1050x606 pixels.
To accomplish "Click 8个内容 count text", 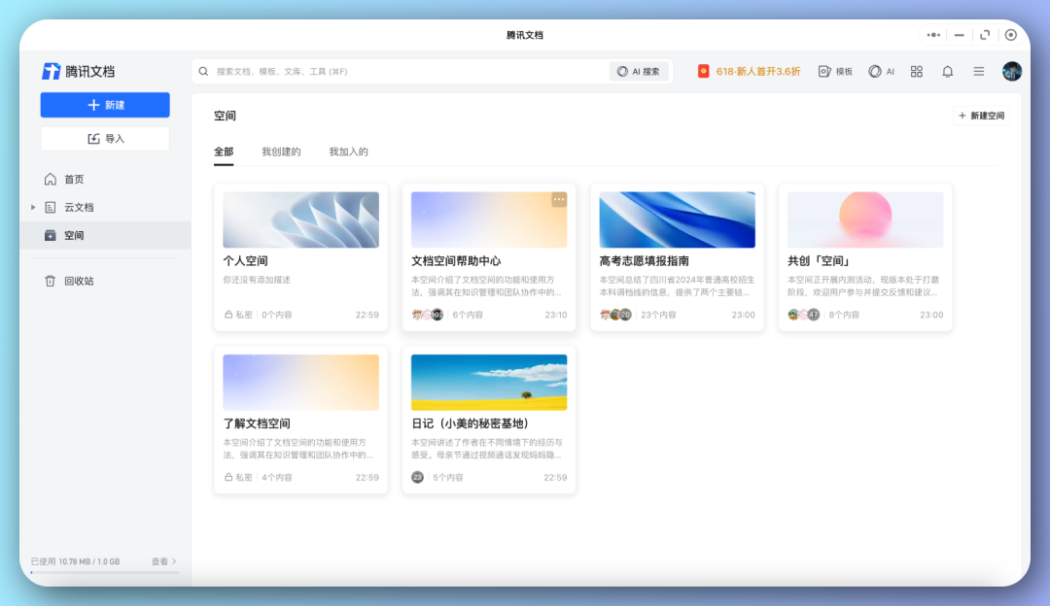I will (x=844, y=315).
